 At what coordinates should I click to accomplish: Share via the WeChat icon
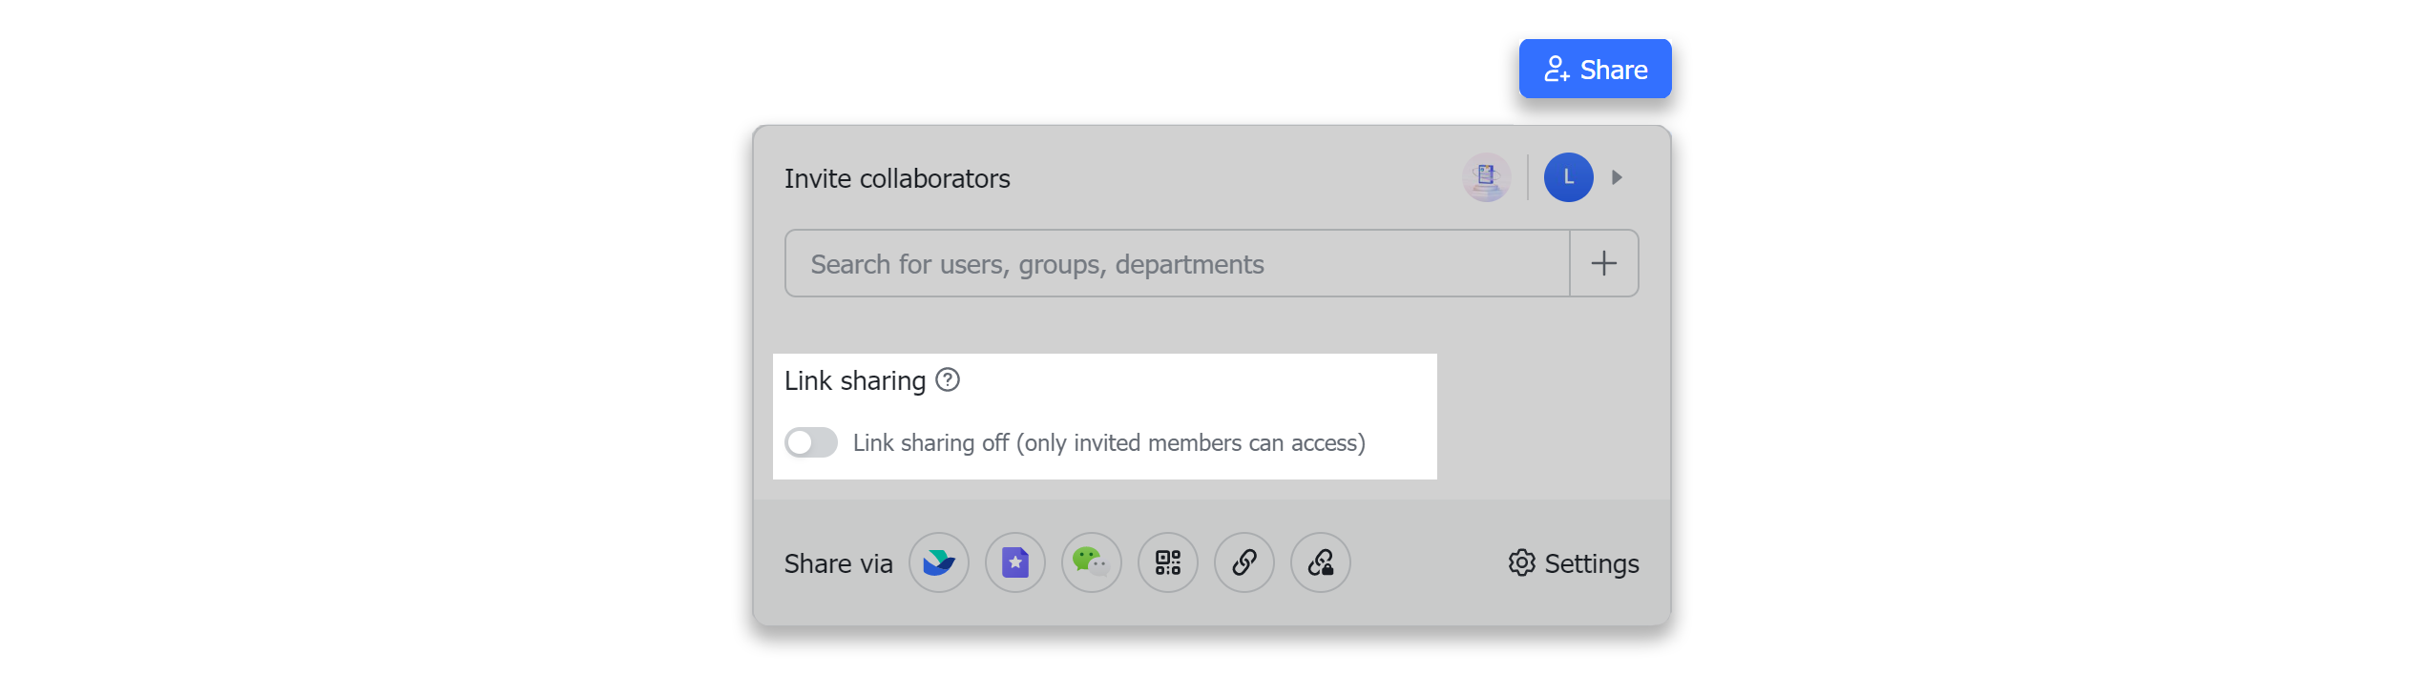1092,562
